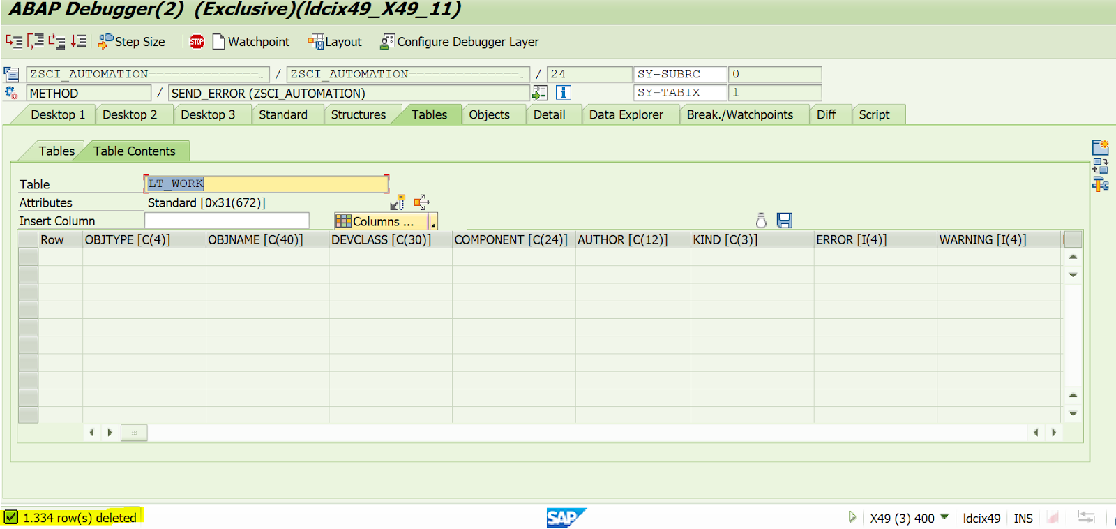Click the Row column header
Screen dimensions: 1116x529
tap(60, 239)
